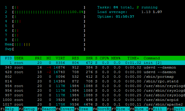Click the 175M VIRT value of apache2
The height and width of the screenshot is (111, 185).
pyautogui.click(x=60, y=105)
